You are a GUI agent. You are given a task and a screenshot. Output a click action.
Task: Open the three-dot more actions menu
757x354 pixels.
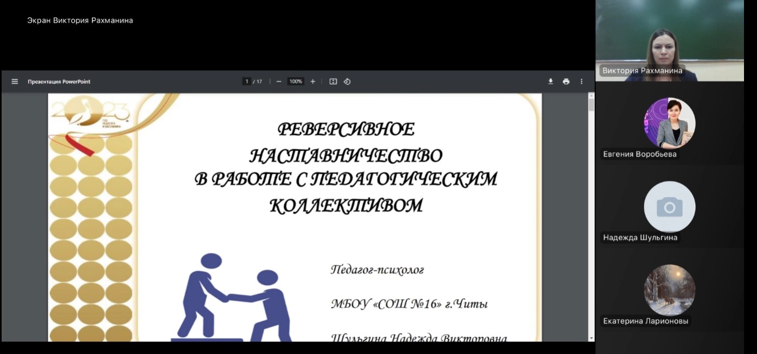(582, 82)
